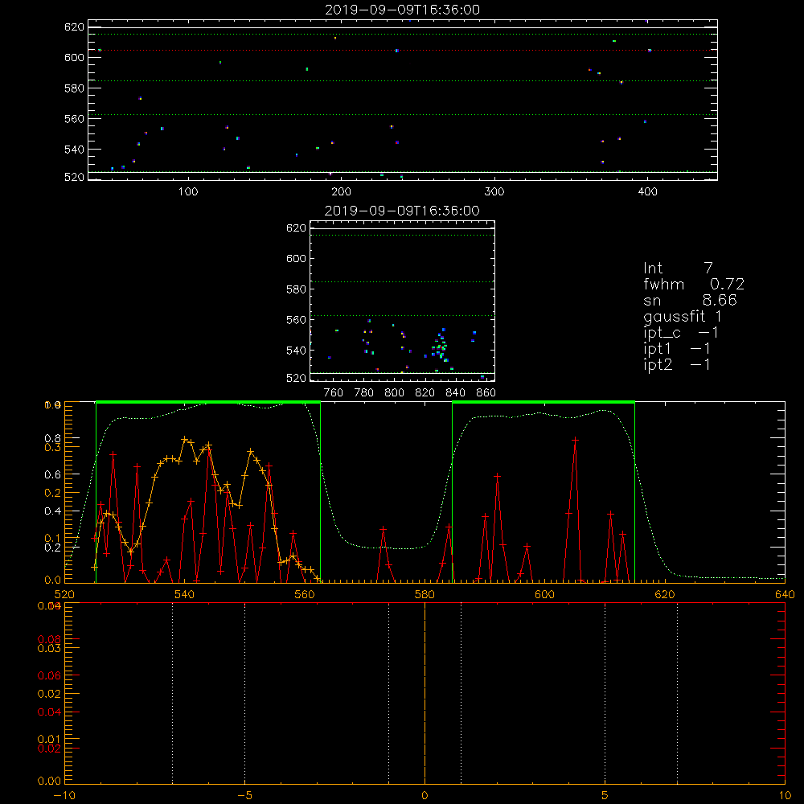Viewport: 804px width, 804px height.
Task: Click x-axis label -10 on bottom plot
Action: [64, 795]
